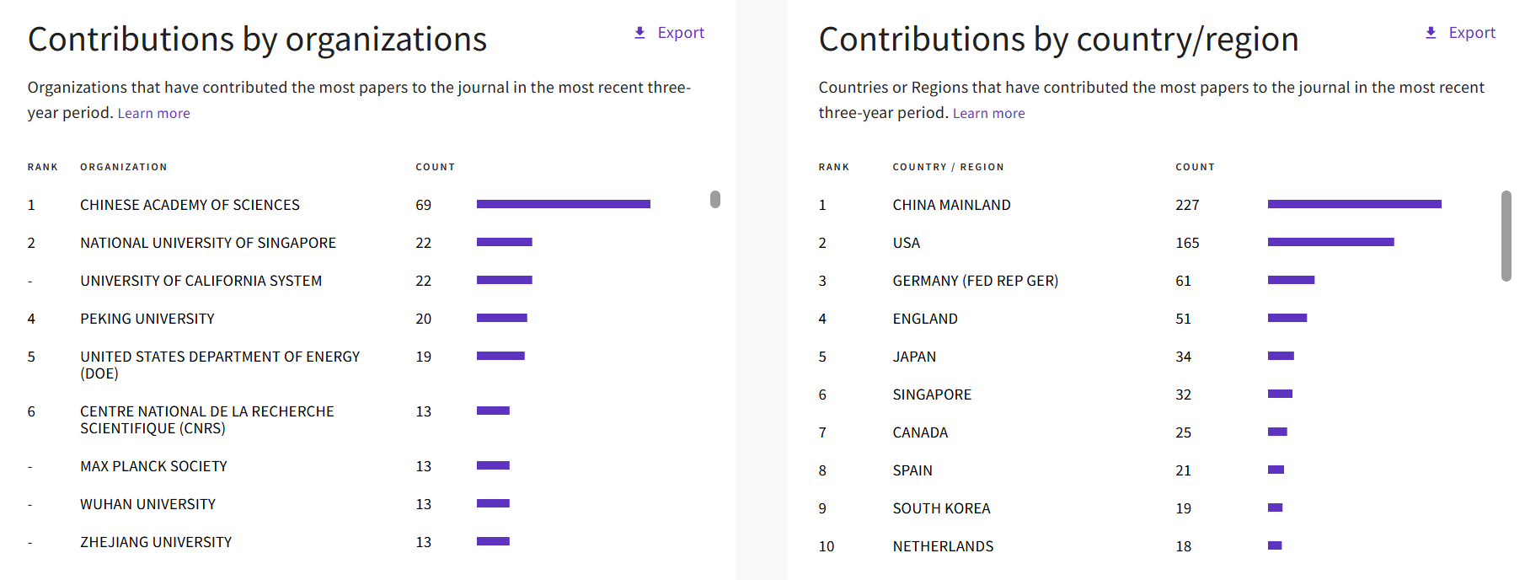Click the Contributions by country/region heading
The image size is (1525, 580).
pyautogui.click(x=1058, y=40)
